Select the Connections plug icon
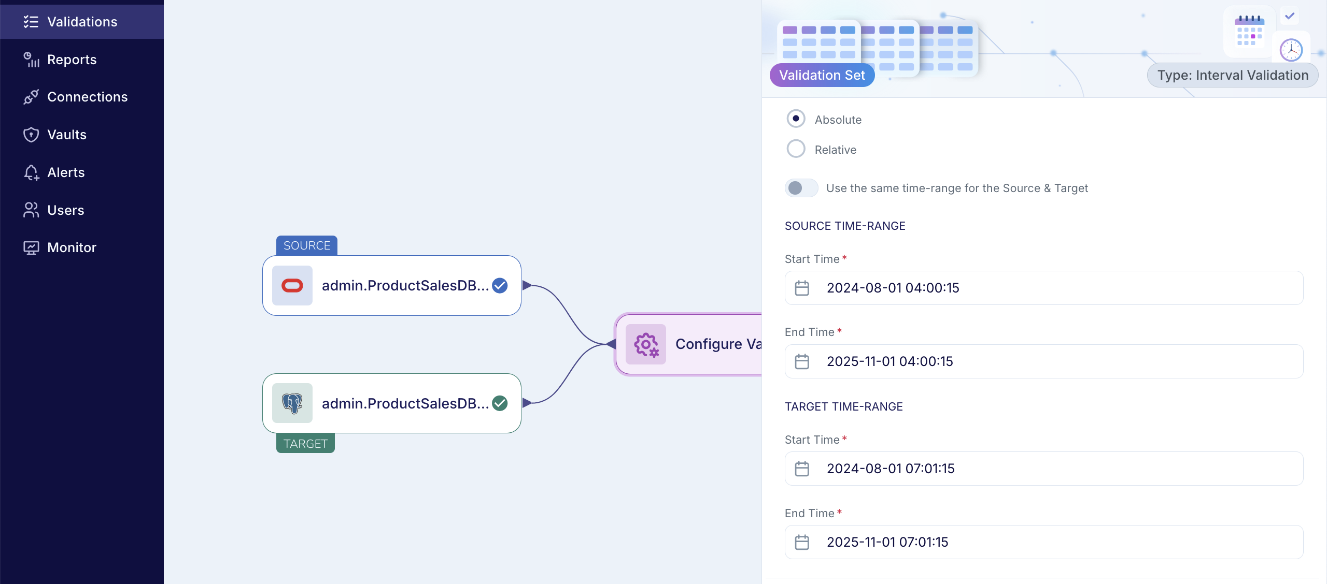Screen dimensions: 1327x584 point(32,97)
